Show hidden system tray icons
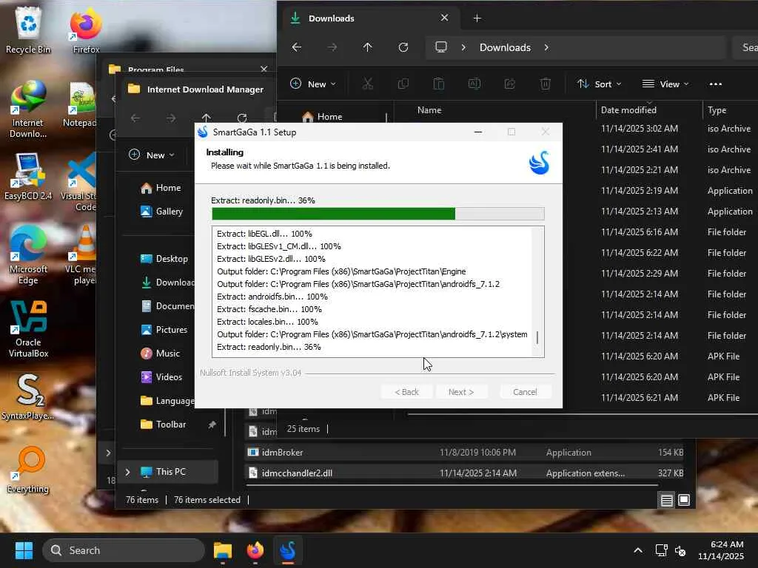758x568 pixels. [637, 550]
